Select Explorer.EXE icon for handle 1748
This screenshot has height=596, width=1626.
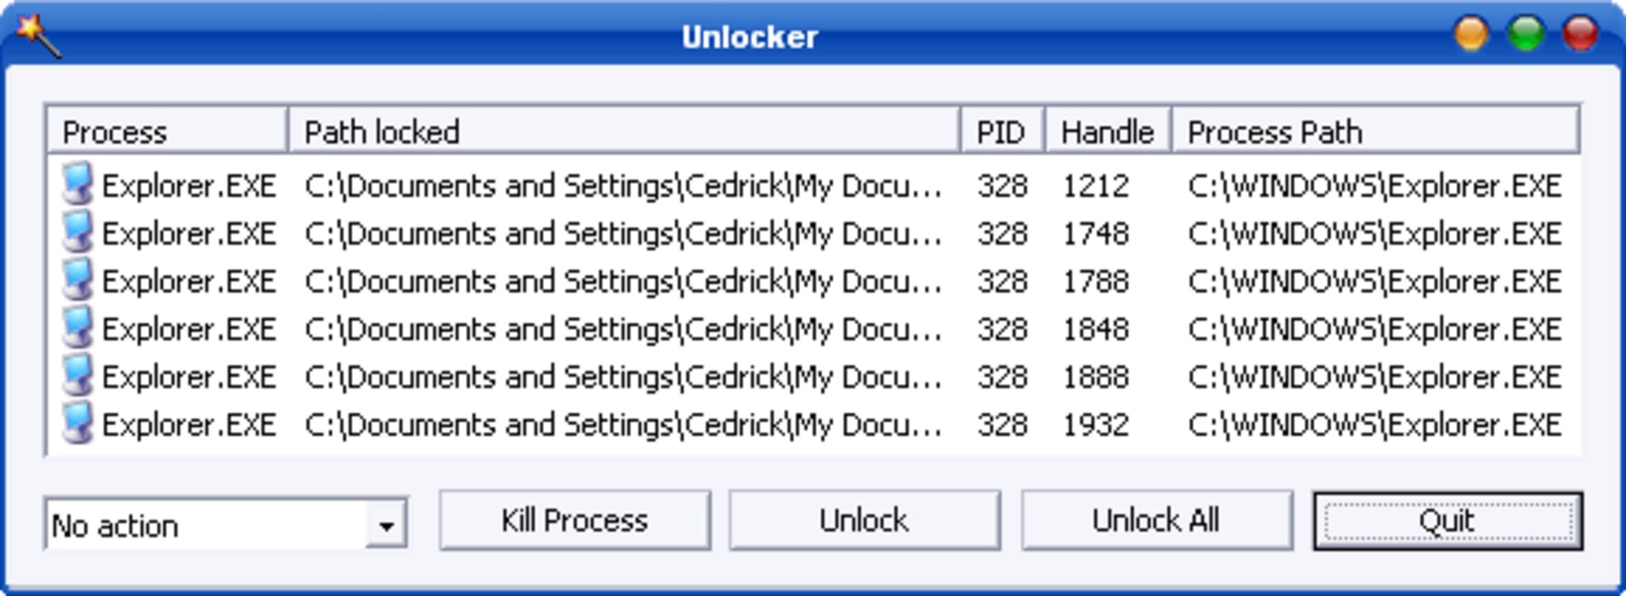(78, 232)
